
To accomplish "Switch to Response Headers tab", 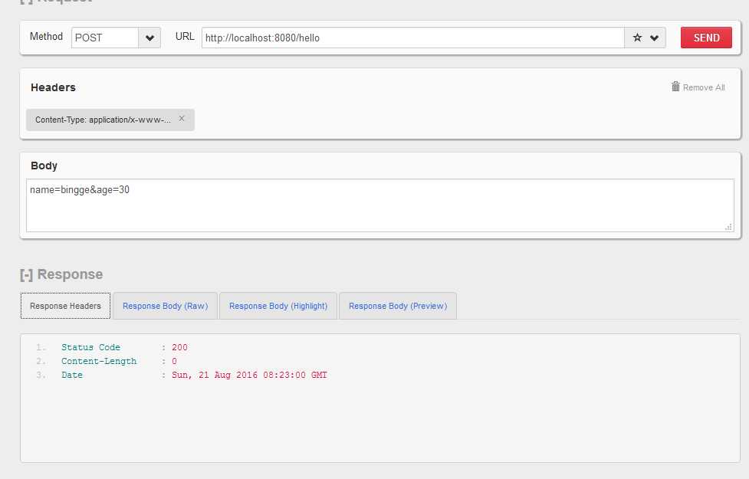I will (x=65, y=306).
